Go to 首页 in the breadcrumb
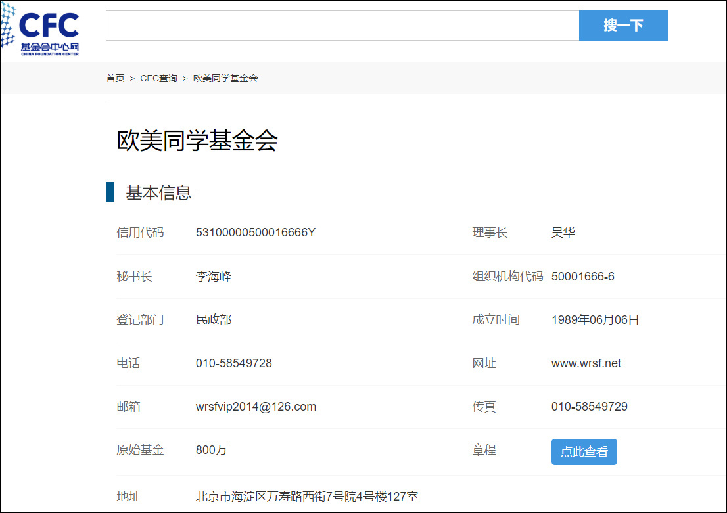The width and height of the screenshot is (727, 513). click(x=115, y=78)
